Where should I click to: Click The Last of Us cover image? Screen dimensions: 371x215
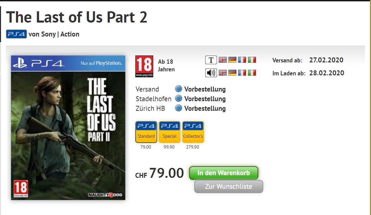coord(68,128)
